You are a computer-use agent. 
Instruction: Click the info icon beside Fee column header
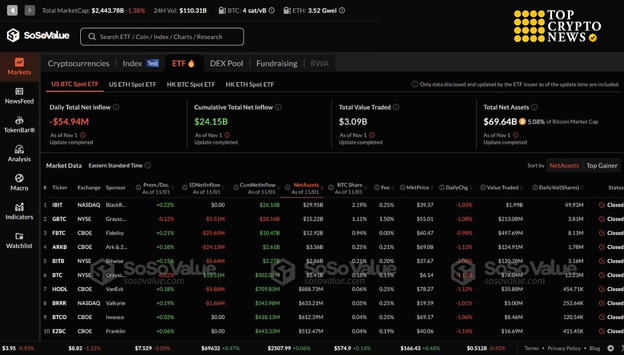[377, 187]
